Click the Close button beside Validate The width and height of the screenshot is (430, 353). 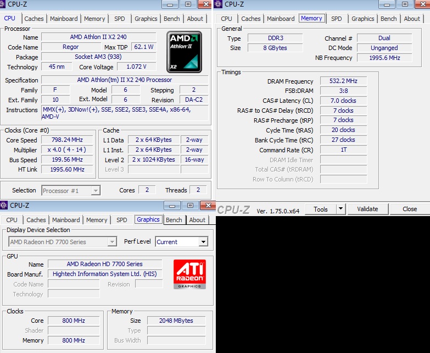pos(410,209)
